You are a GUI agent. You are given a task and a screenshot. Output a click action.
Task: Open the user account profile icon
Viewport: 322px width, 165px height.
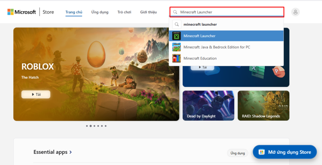pos(295,12)
